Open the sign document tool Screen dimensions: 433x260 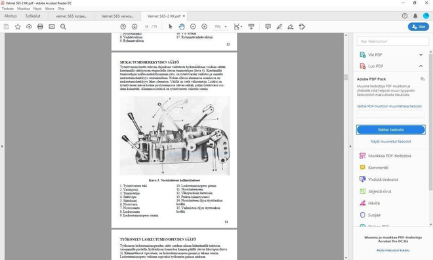click(291, 27)
